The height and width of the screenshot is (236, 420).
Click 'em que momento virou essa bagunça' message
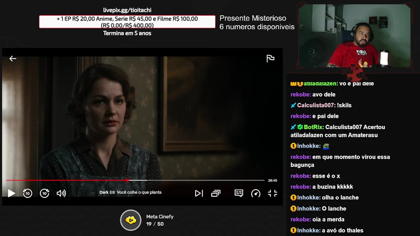pos(340,161)
